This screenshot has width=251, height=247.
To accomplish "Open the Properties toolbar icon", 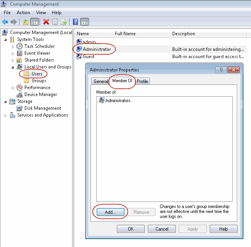I will pos(55,22).
